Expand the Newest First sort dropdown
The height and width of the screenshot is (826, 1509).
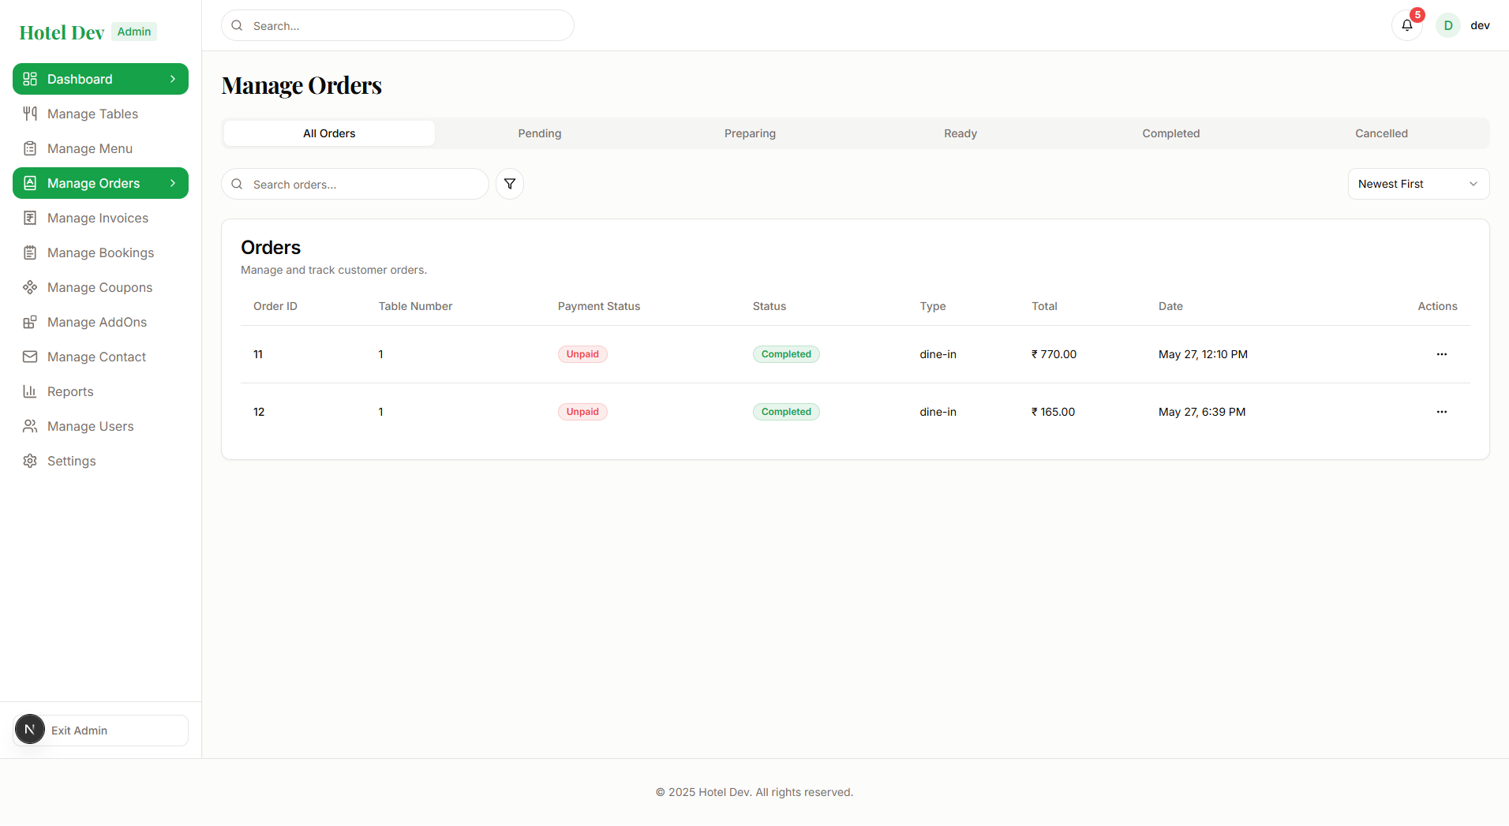1417,184
